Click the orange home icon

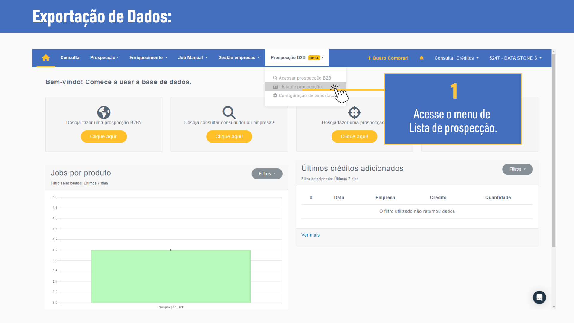coord(46,58)
